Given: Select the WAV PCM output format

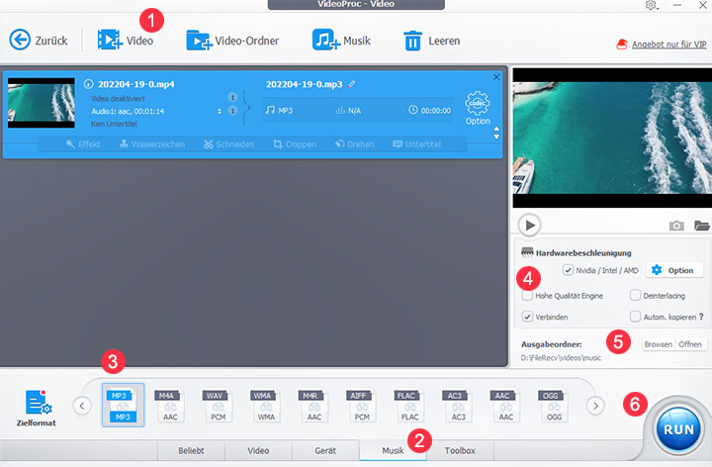Looking at the screenshot, I should coord(218,405).
